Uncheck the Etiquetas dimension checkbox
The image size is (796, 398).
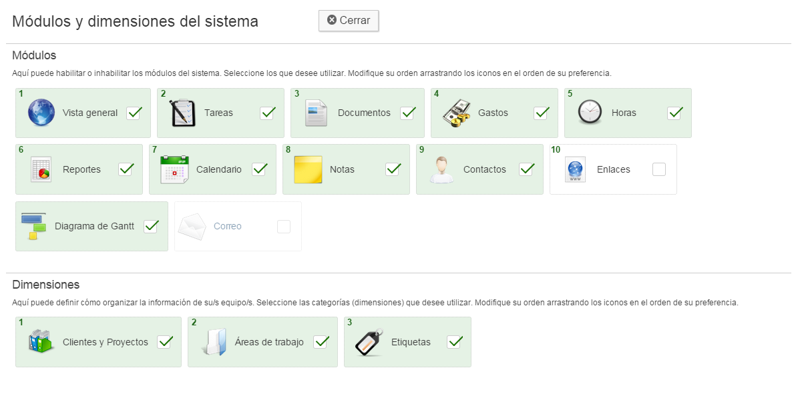point(455,342)
